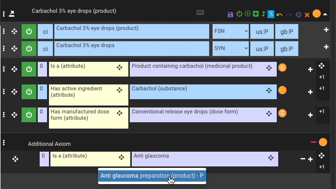Save the concept with the purple disk icon
This screenshot has width=336, height=189.
[x=230, y=15]
